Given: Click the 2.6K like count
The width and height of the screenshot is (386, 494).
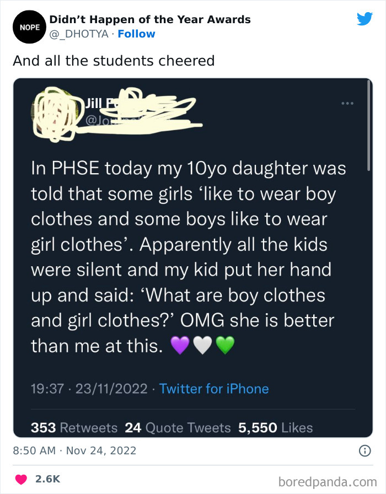Looking at the screenshot, I should tap(47, 479).
